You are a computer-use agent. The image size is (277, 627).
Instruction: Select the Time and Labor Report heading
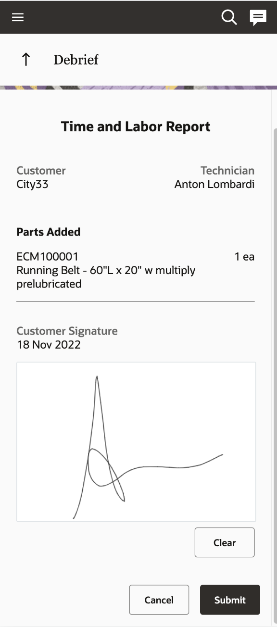[136, 127]
